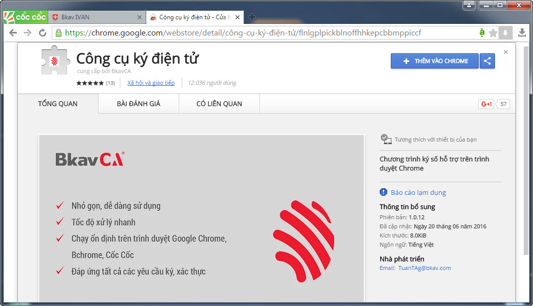Viewport: 533px width, 306px height.
Task: Click 'Kích thước: 8.0KiB' text
Action: [x=403, y=235]
